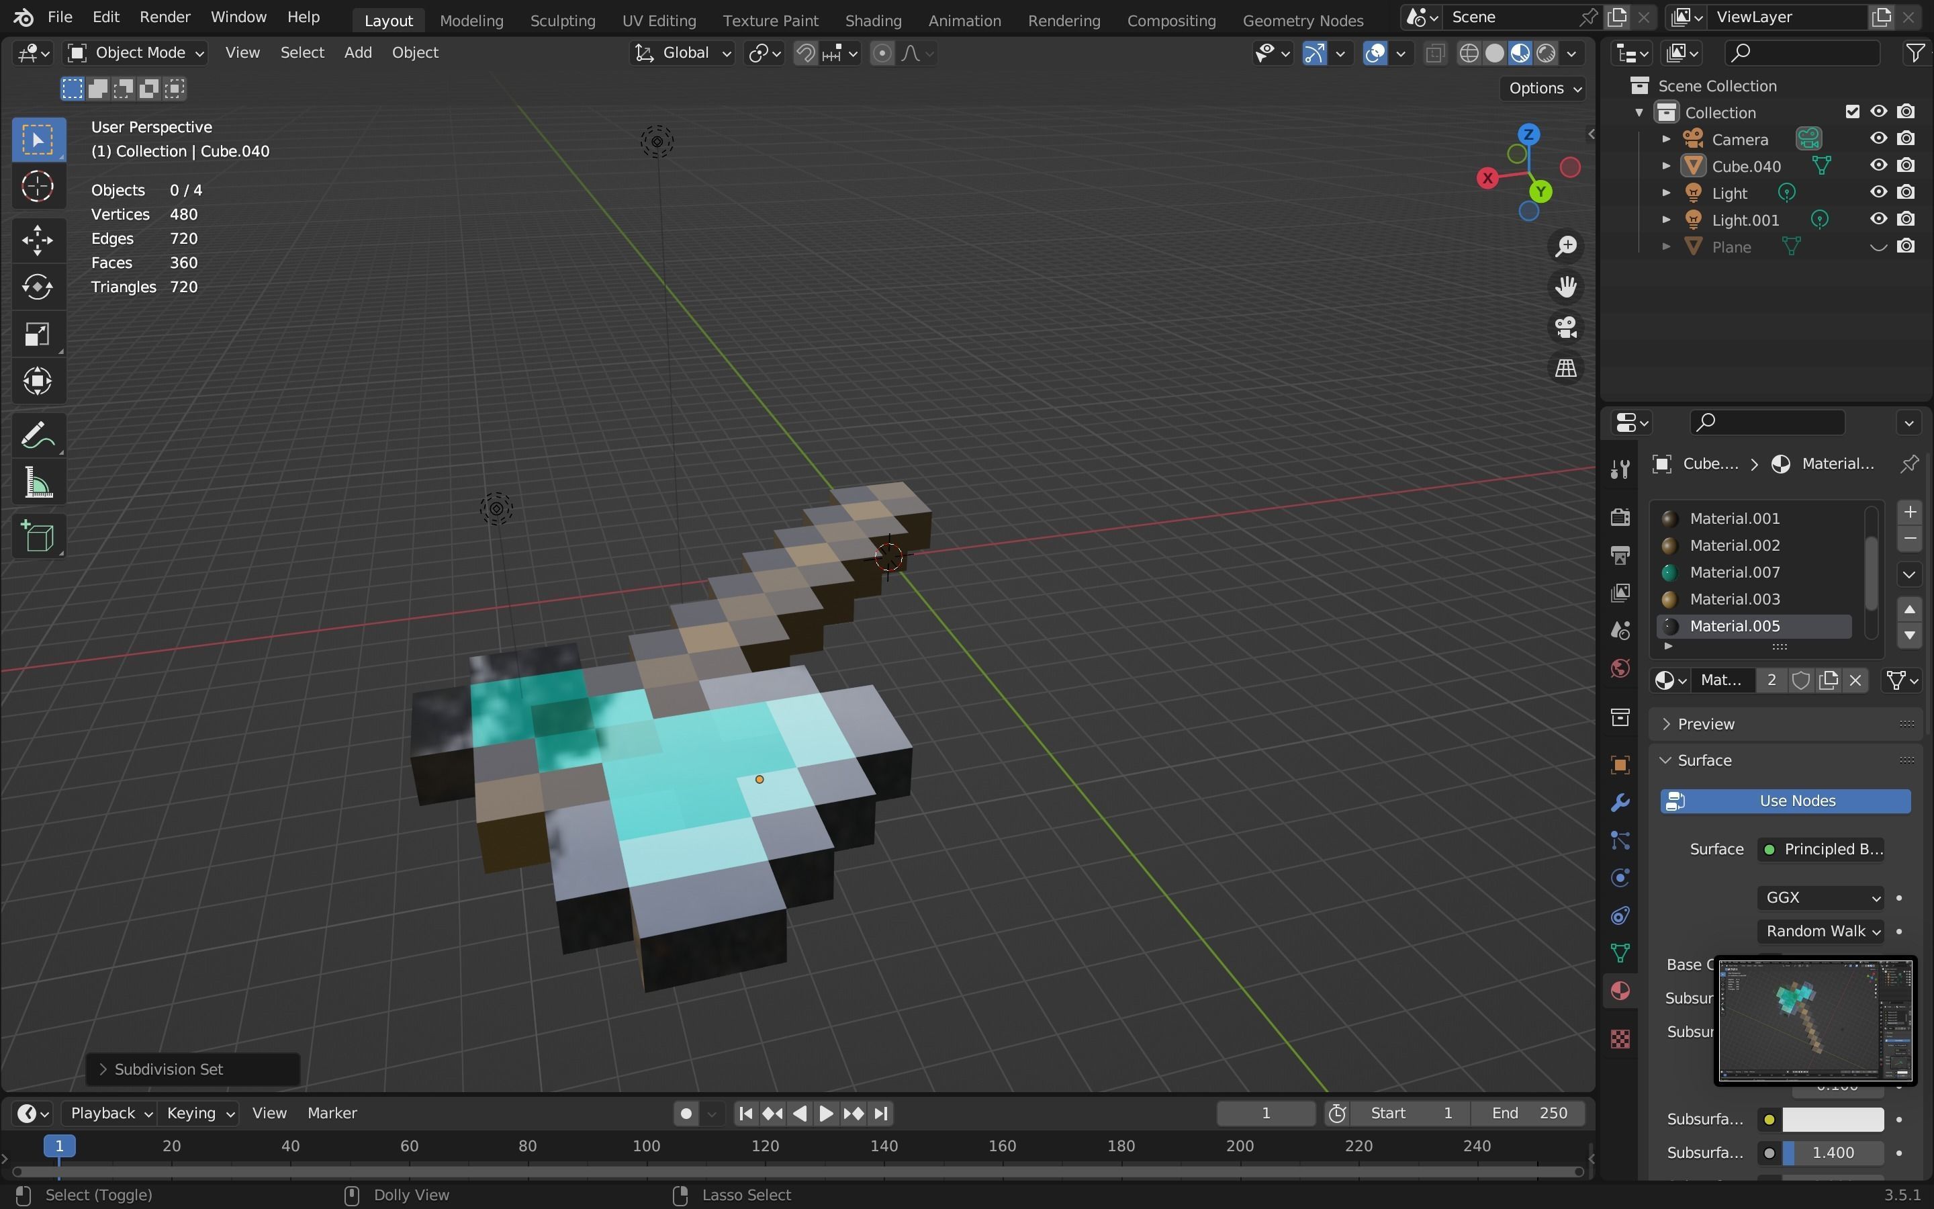The width and height of the screenshot is (1934, 1209).
Task: Open the Scene properties tab
Action: pos(1620,630)
